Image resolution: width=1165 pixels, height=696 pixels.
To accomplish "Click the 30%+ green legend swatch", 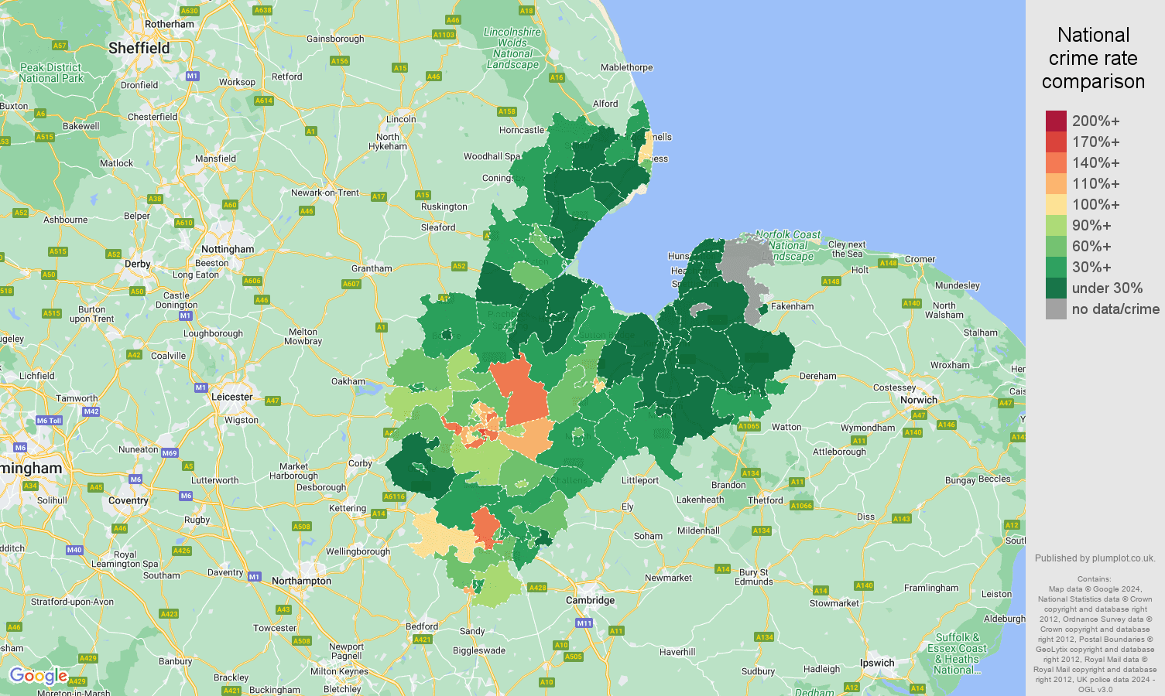I will 1056,267.
